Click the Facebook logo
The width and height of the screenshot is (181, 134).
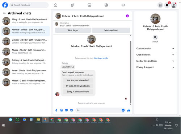tap(5, 5)
